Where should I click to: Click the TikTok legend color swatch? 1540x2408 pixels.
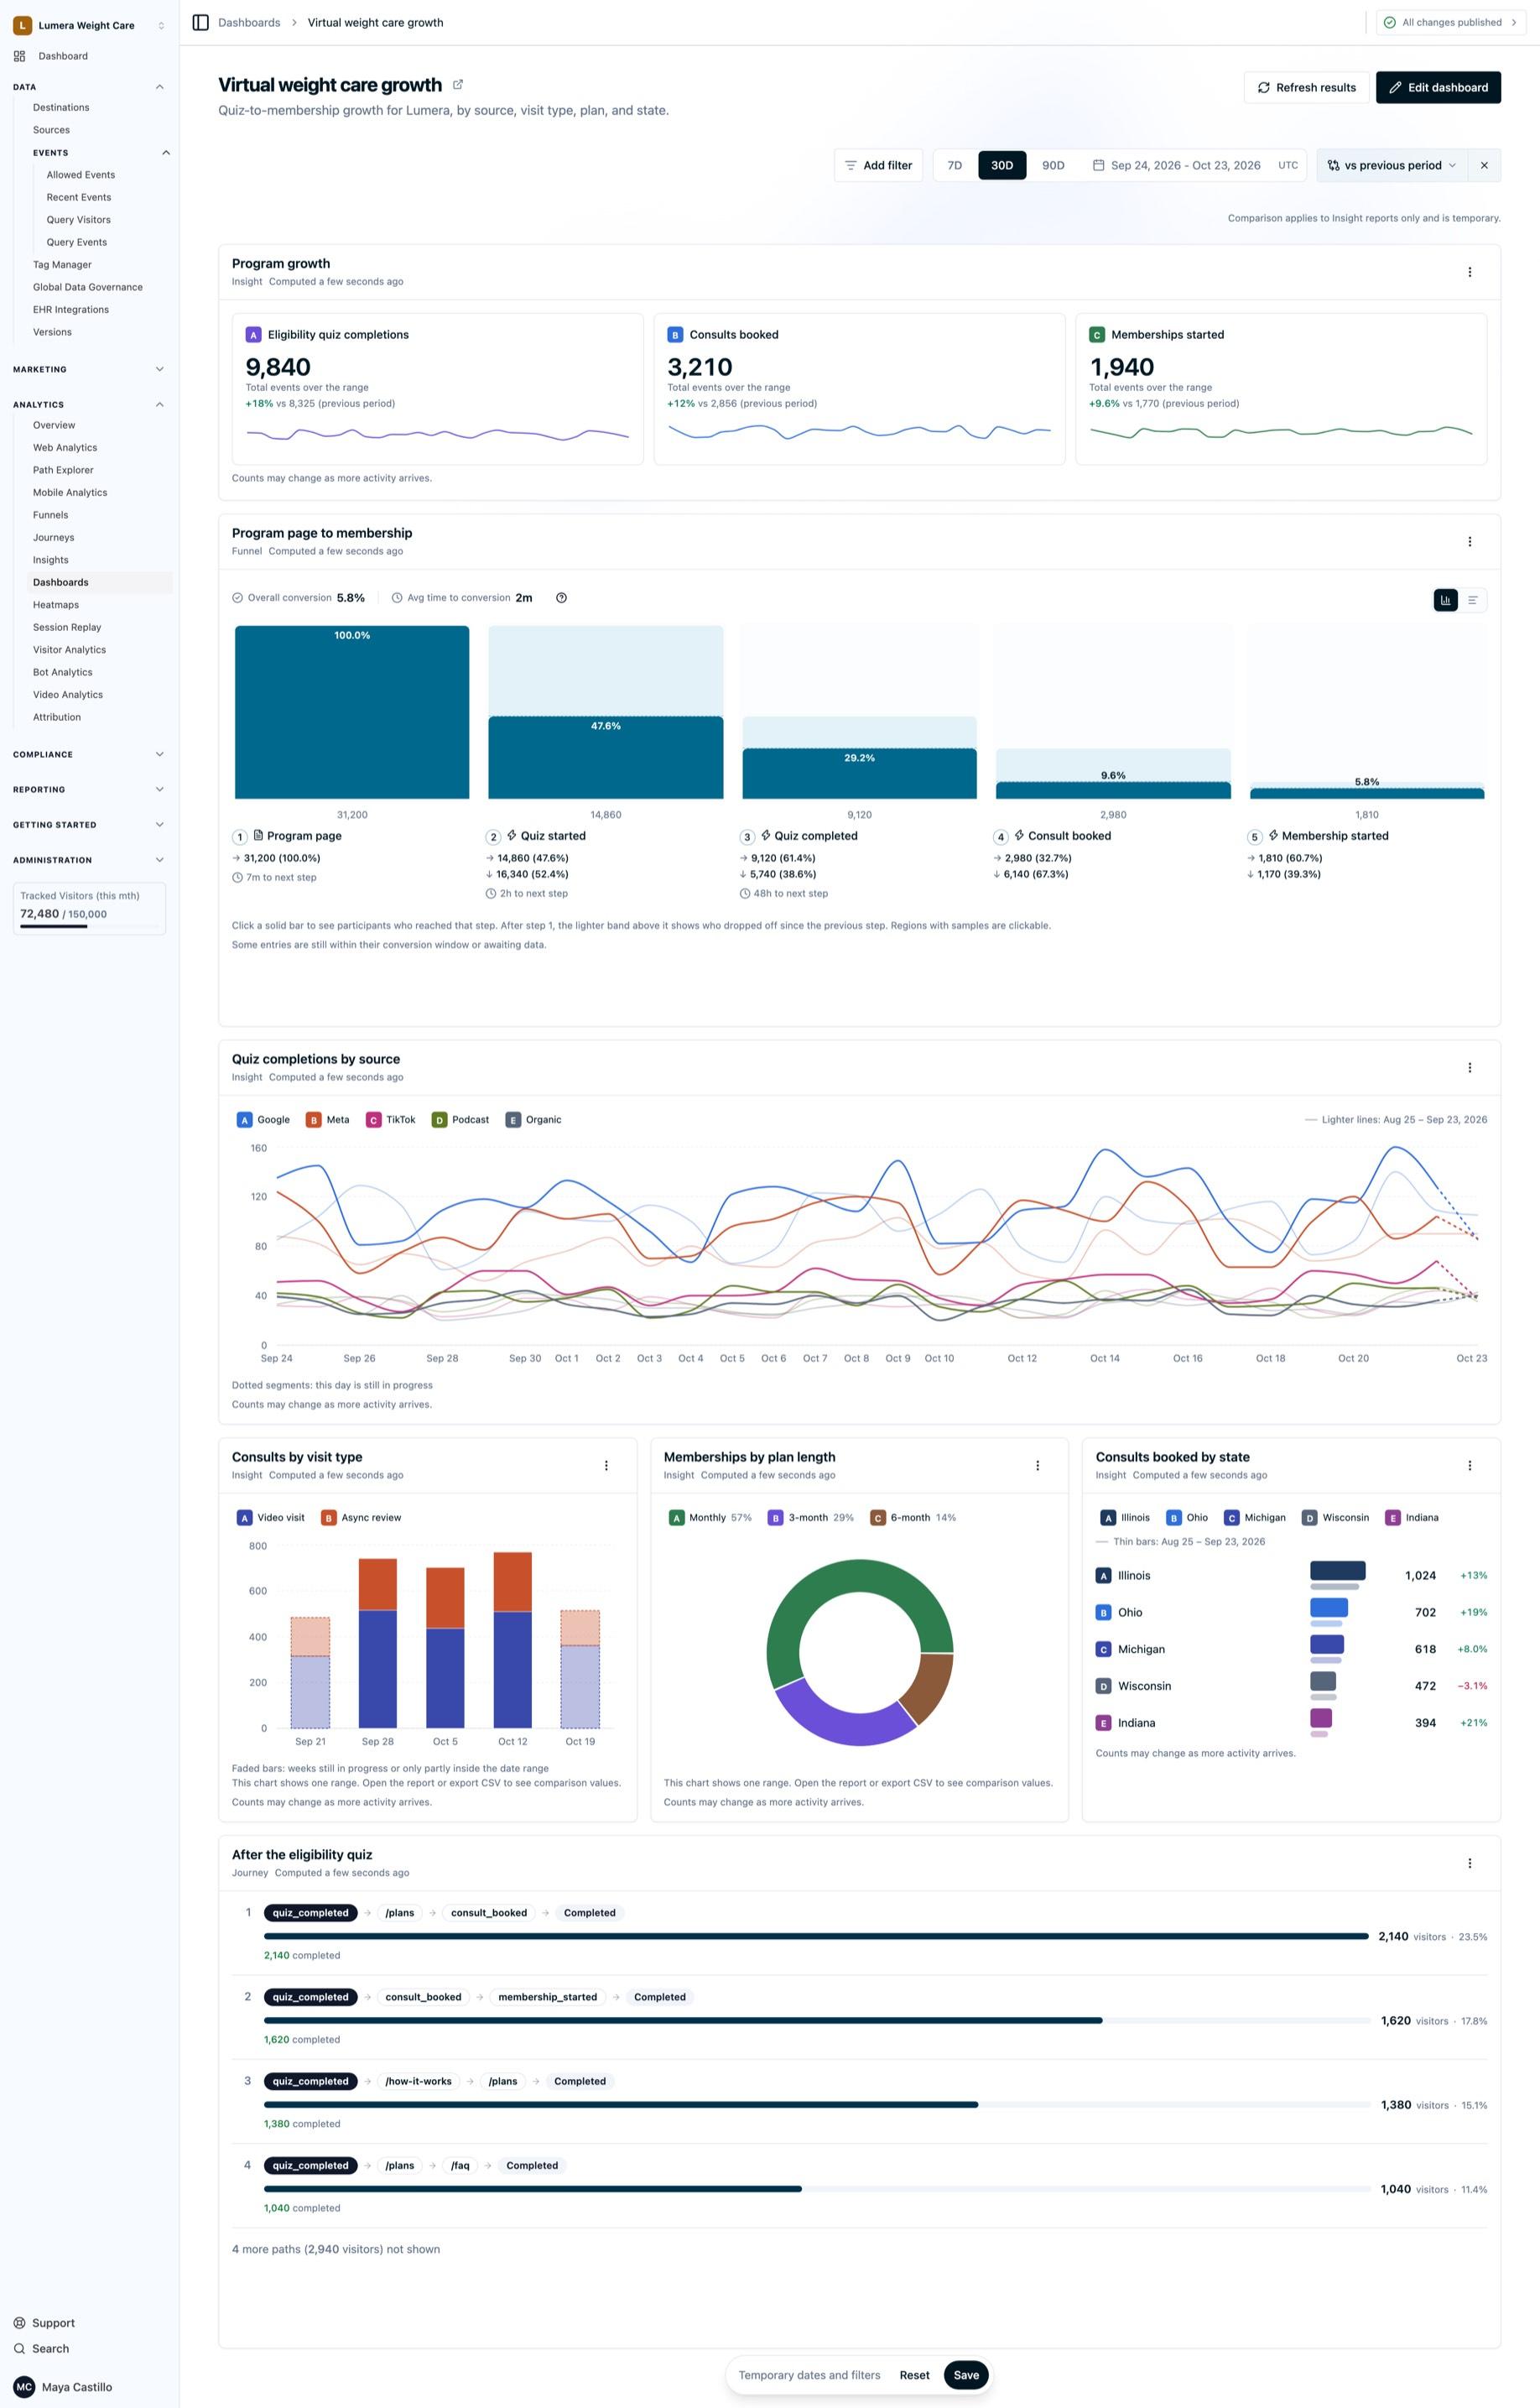pos(374,1120)
